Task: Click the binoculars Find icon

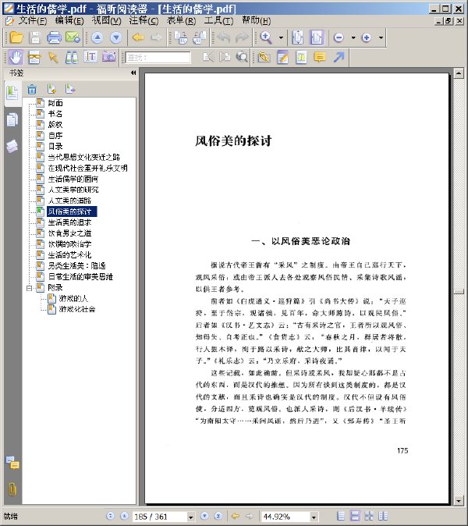Action: coord(72,58)
